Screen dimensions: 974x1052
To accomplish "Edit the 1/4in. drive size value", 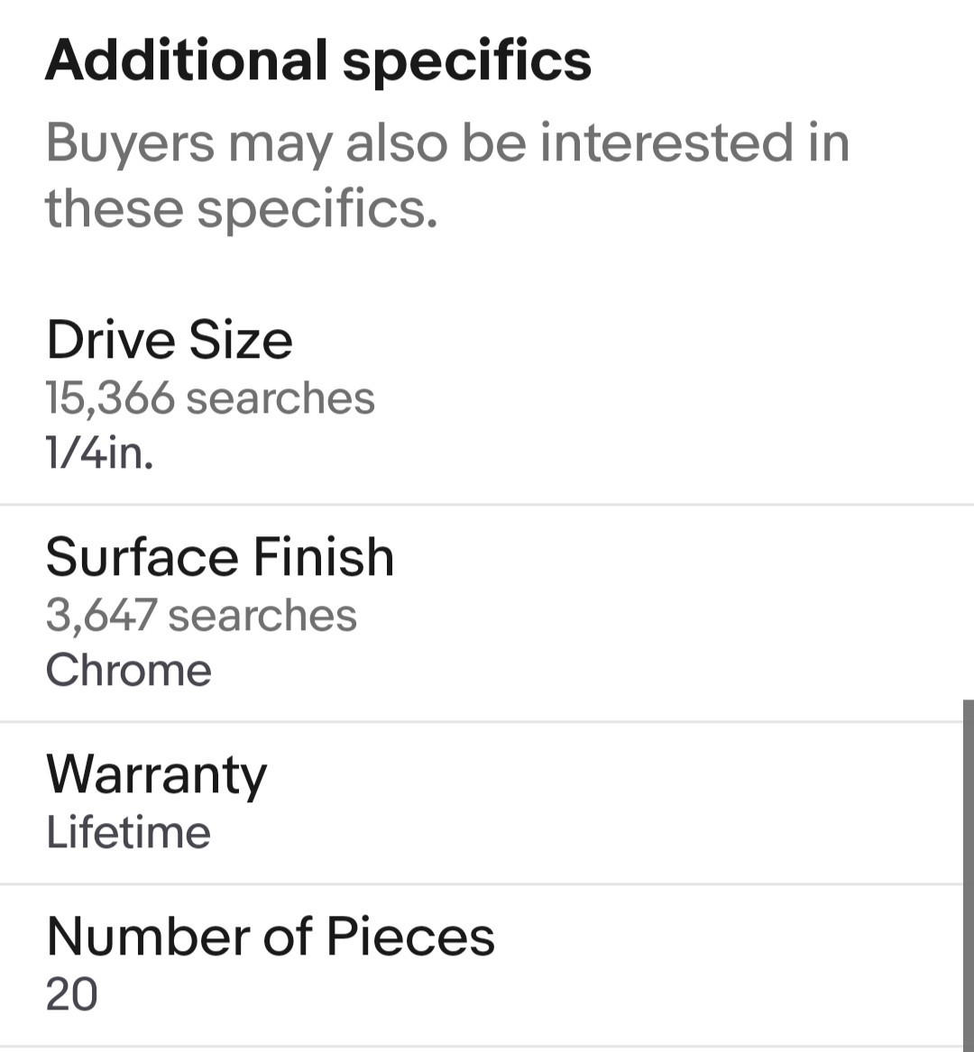I will coord(99,453).
